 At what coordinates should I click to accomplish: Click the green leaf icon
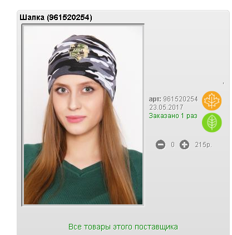pos(211,123)
